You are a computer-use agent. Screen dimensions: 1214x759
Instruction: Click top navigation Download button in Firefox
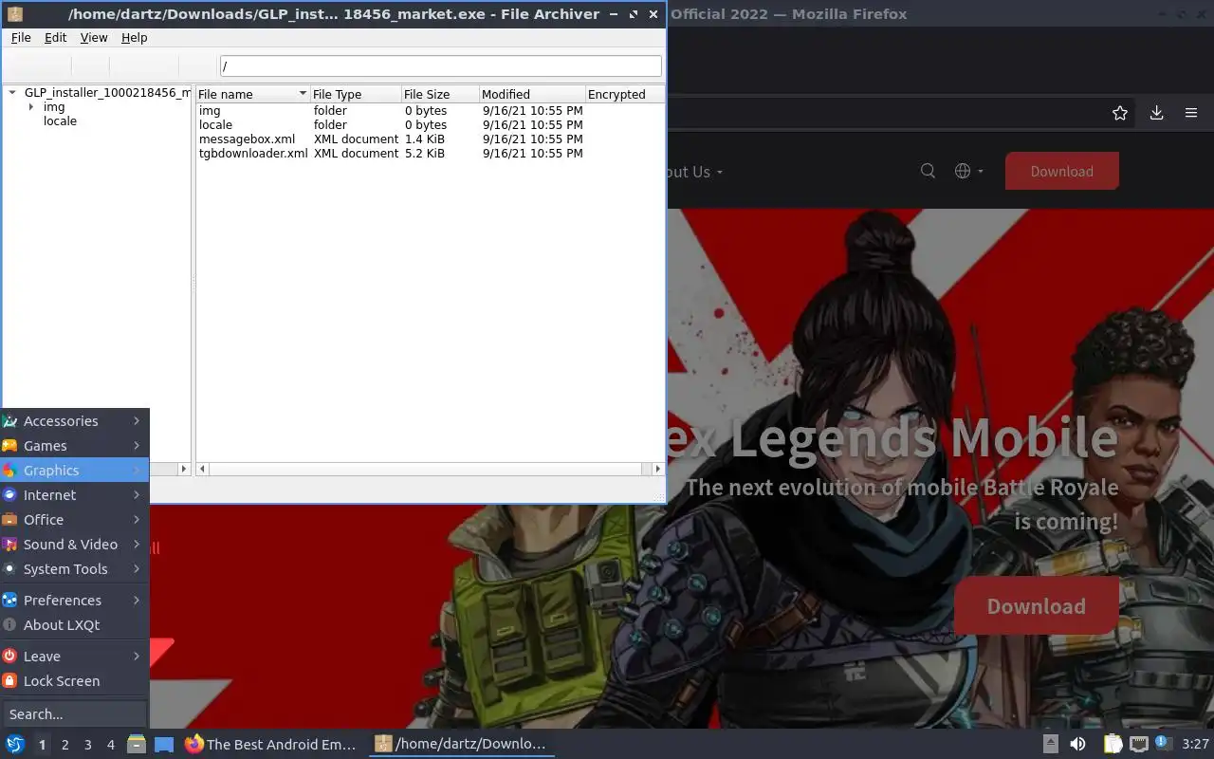pos(1062,171)
